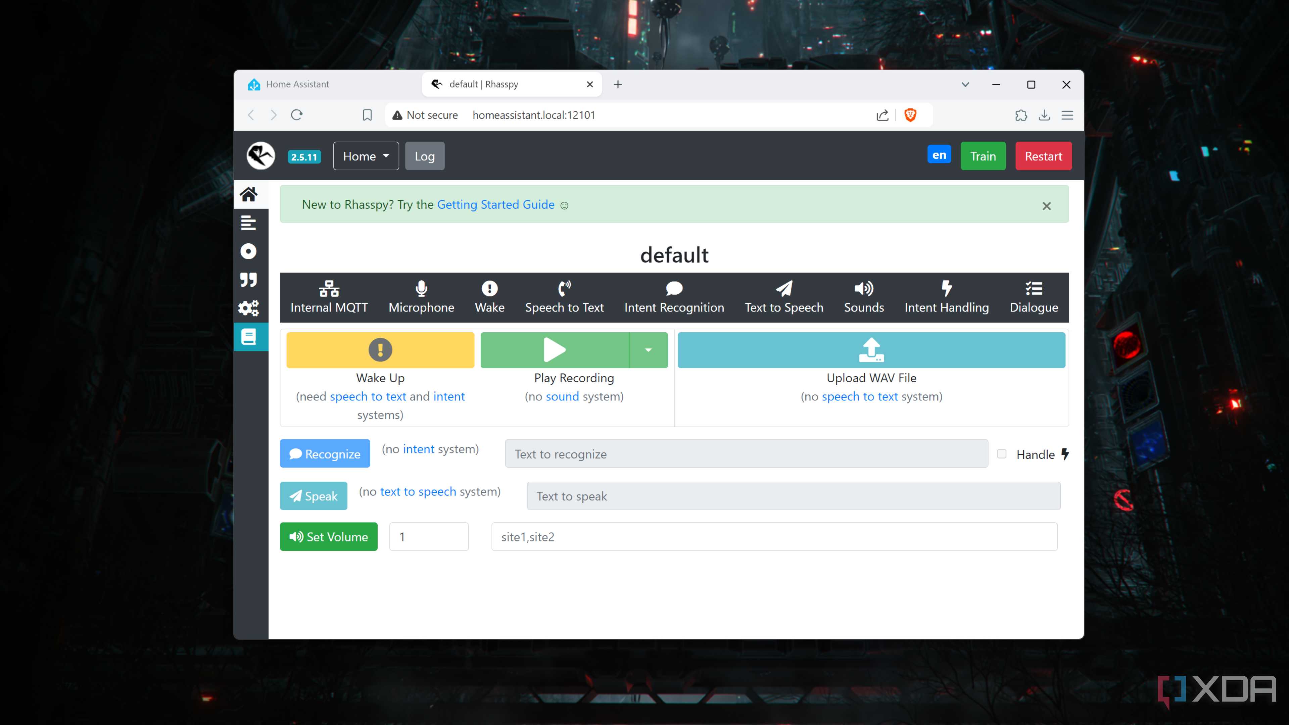Open text to speech link beside Speak
This screenshot has width=1289, height=725.
pos(418,491)
